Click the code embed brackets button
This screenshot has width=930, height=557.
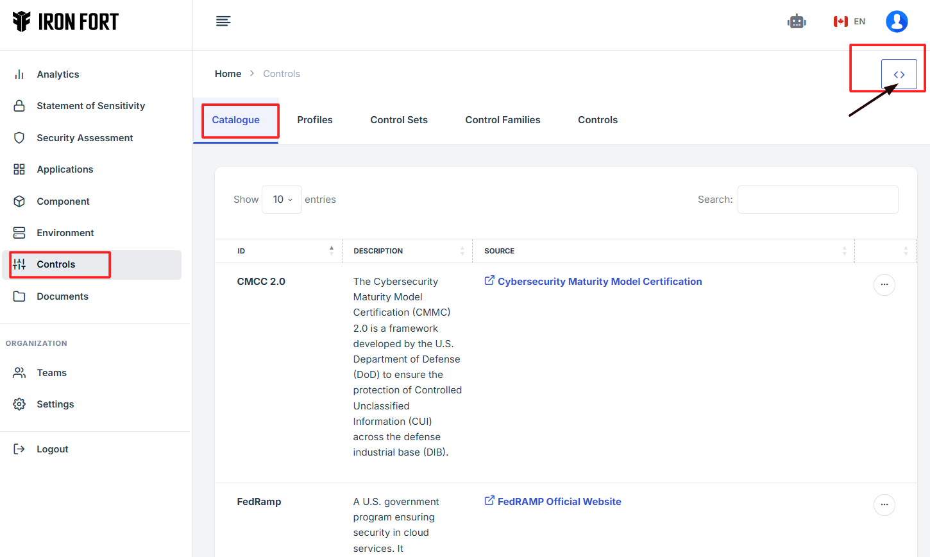[x=899, y=74]
